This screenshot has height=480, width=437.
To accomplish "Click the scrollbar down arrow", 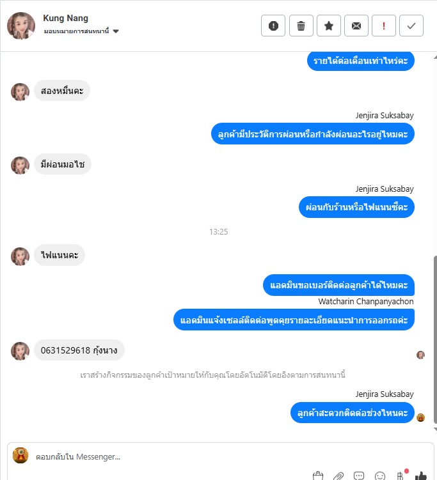I will [435, 429].
